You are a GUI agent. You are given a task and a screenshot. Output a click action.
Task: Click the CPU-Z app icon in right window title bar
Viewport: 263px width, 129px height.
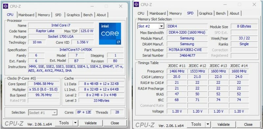[x=136, y=4]
